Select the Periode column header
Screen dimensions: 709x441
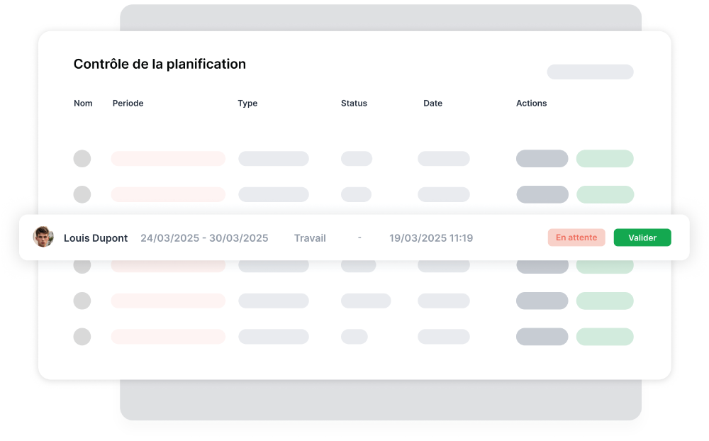128,104
